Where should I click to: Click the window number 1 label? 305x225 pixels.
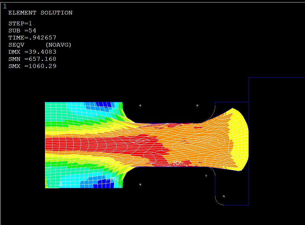[x=5, y=6]
